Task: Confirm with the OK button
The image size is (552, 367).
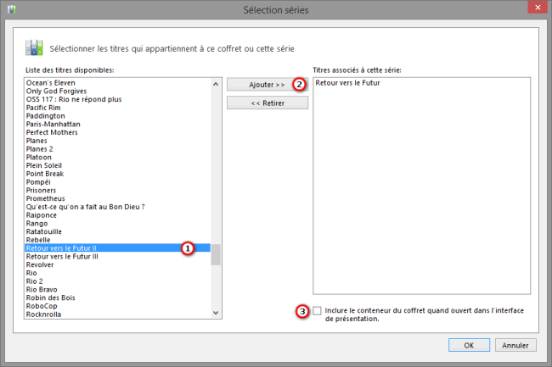Action: tap(469, 345)
